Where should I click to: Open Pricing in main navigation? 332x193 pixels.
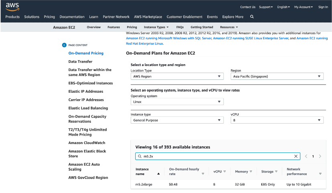(x=49, y=17)
